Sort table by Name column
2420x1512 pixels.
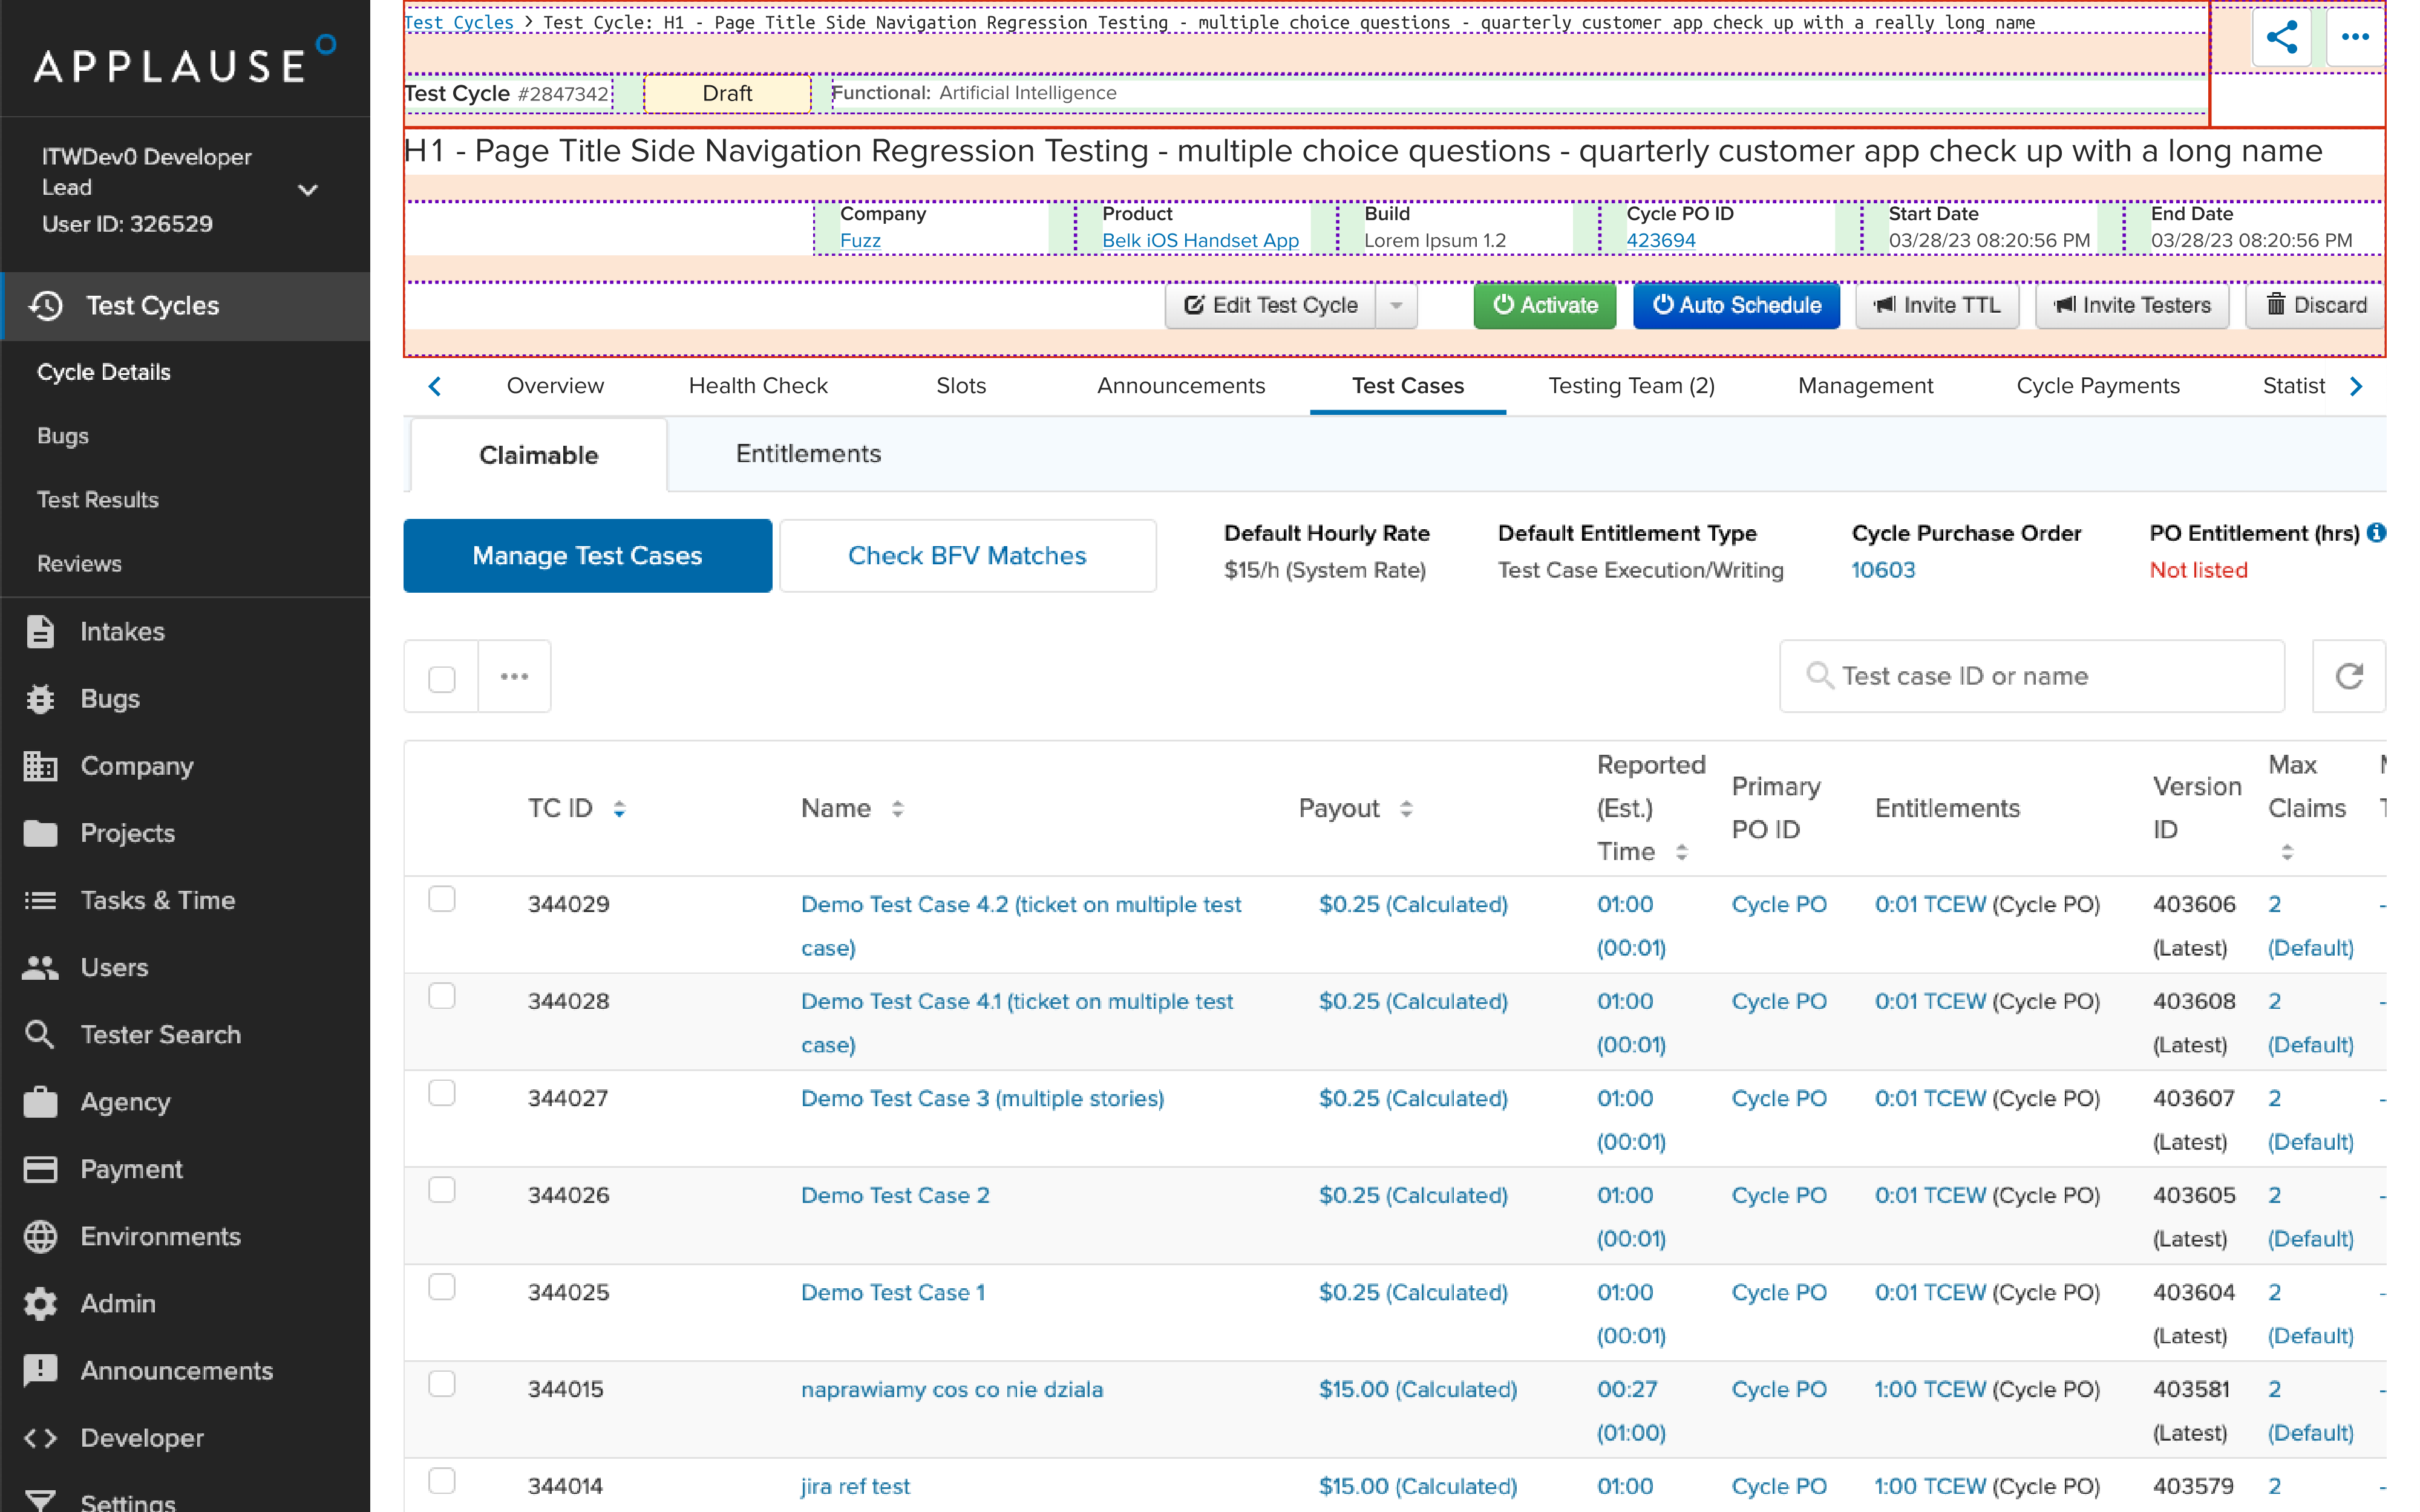click(897, 808)
